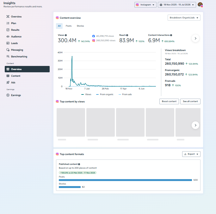The width and height of the screenshot is (216, 214).
Task: Select the Posts tab
Action: click(x=69, y=26)
